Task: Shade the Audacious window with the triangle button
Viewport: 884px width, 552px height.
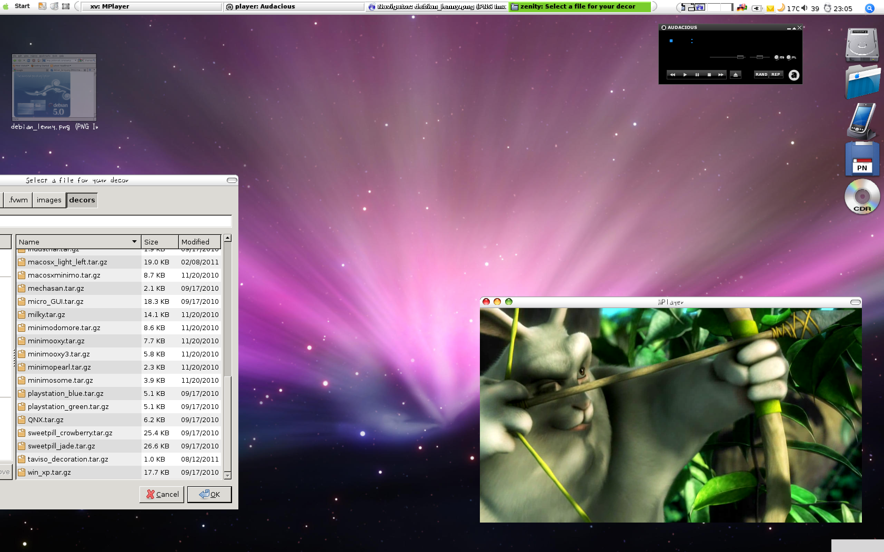Action: pyautogui.click(x=794, y=28)
